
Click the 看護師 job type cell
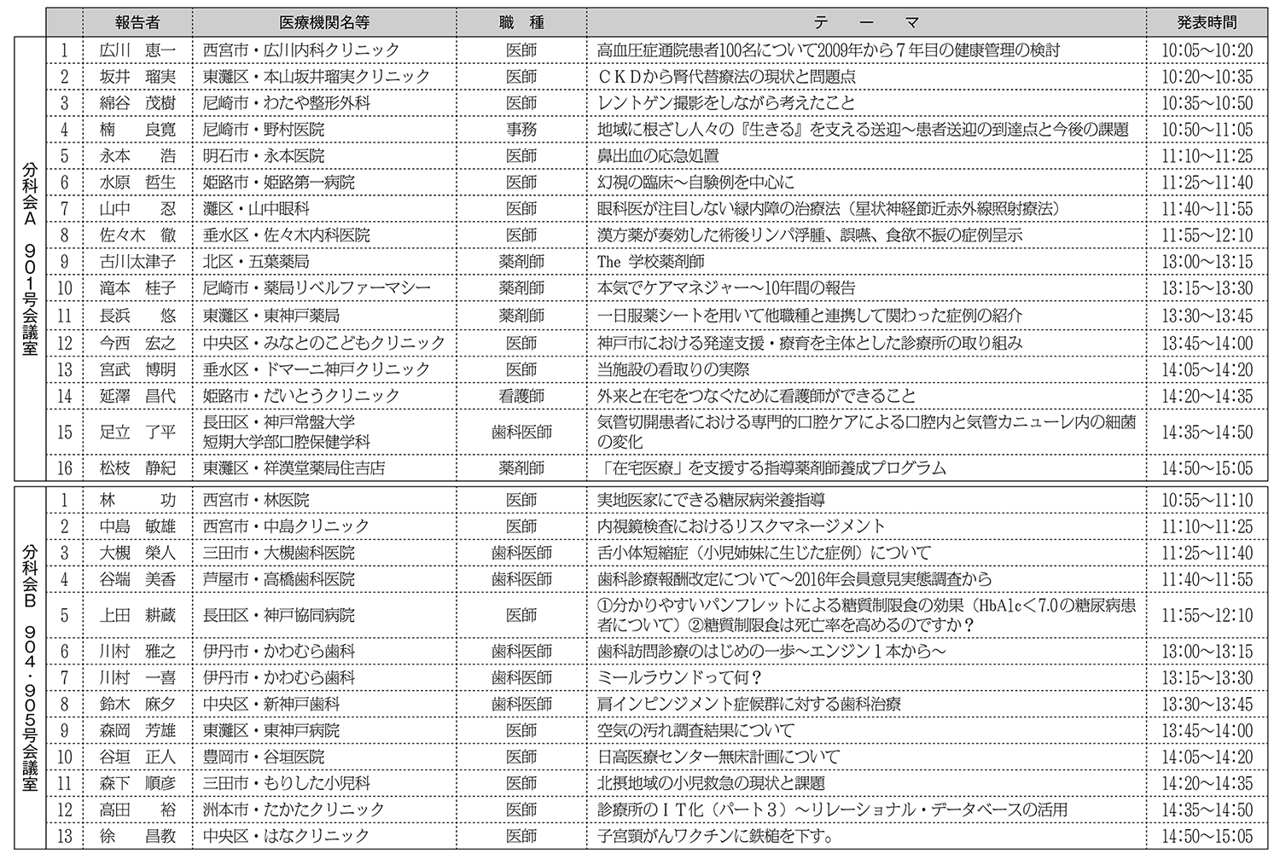click(521, 396)
